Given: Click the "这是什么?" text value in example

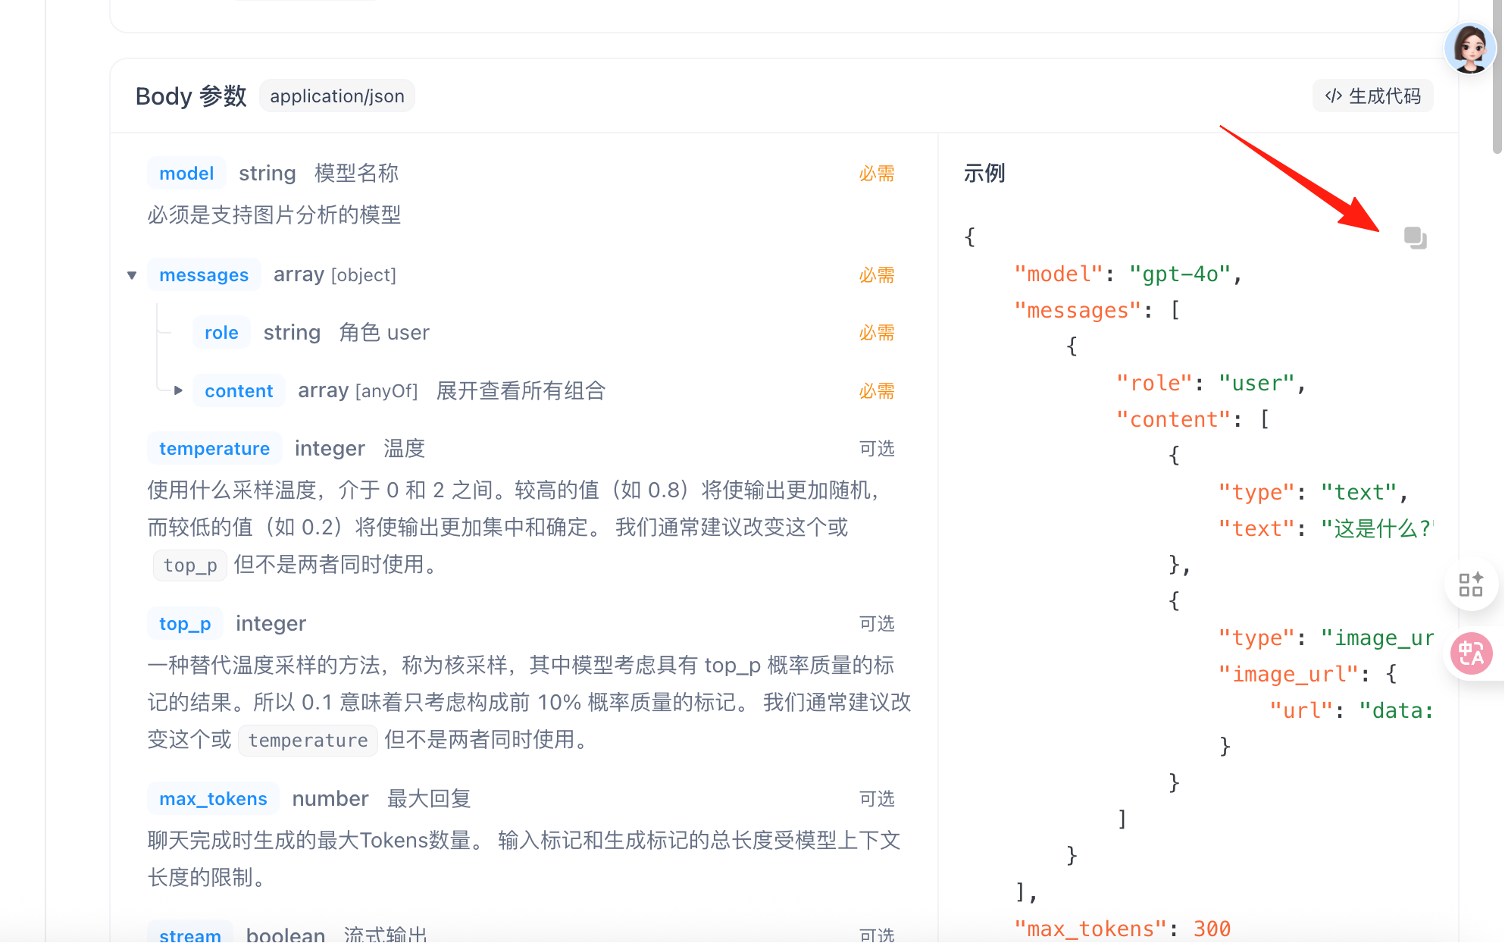Looking at the screenshot, I should coord(1377,528).
